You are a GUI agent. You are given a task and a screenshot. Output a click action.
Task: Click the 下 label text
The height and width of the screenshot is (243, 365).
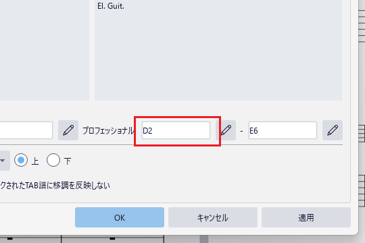tap(68, 161)
